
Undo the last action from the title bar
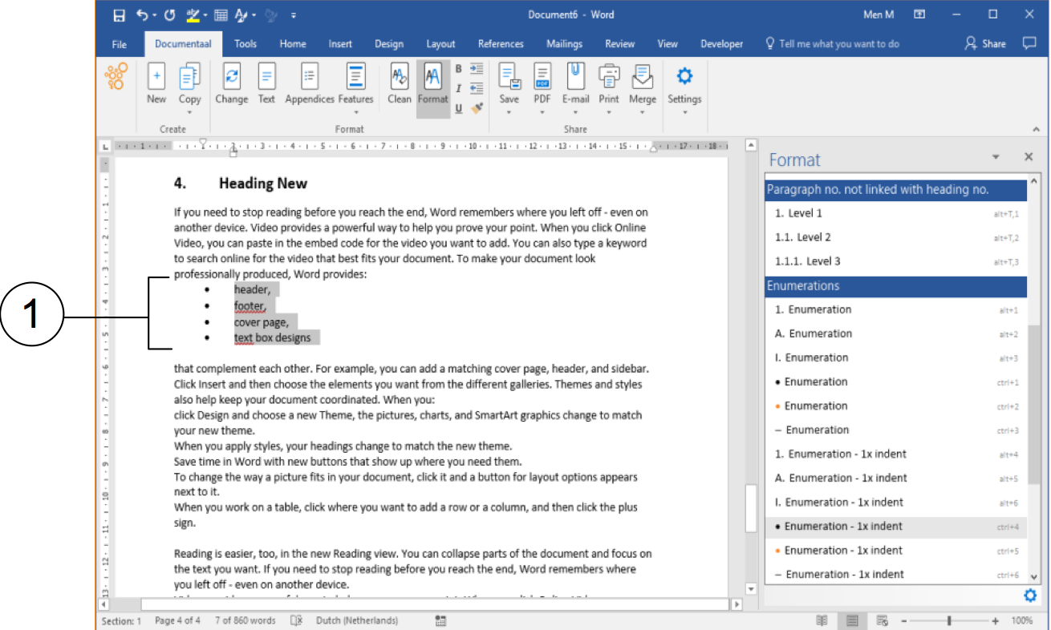pyautogui.click(x=142, y=14)
